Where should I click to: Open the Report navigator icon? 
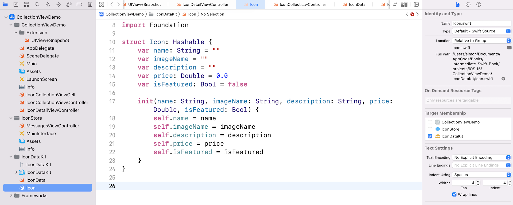coord(90,5)
